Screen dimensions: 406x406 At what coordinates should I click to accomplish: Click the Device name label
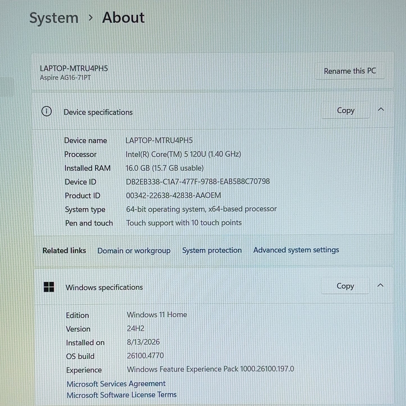(85, 140)
